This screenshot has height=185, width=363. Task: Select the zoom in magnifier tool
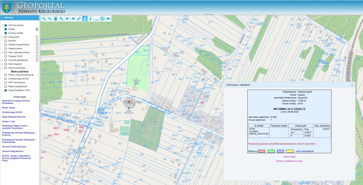pos(44,18)
